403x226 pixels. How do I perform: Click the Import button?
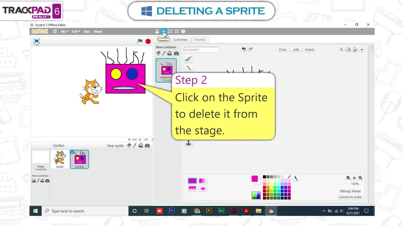(x=309, y=49)
